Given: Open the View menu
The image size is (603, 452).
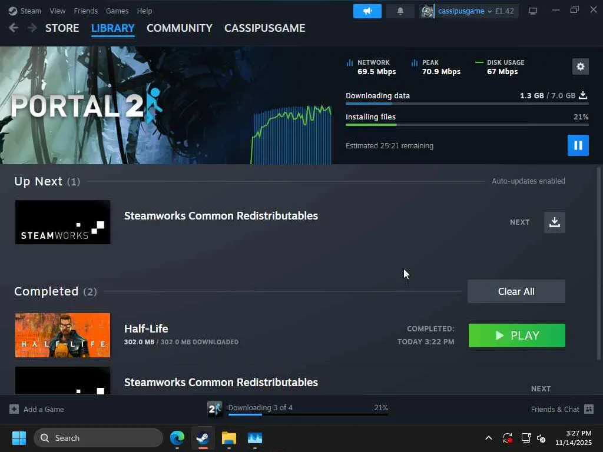Looking at the screenshot, I should [x=57, y=11].
